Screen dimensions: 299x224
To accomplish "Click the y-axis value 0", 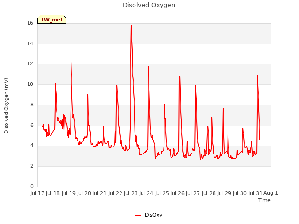I will [32, 187].
